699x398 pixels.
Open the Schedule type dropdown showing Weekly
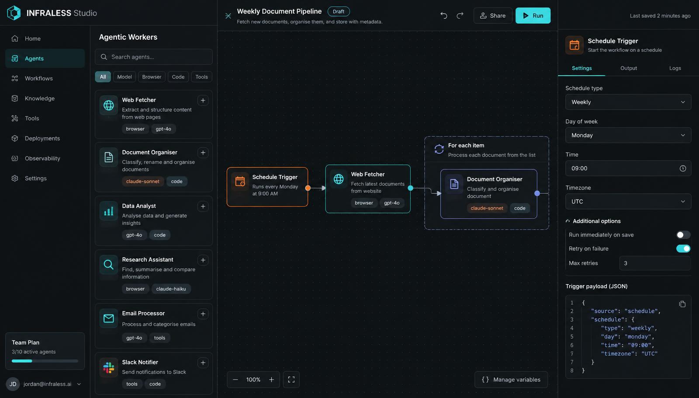click(628, 102)
